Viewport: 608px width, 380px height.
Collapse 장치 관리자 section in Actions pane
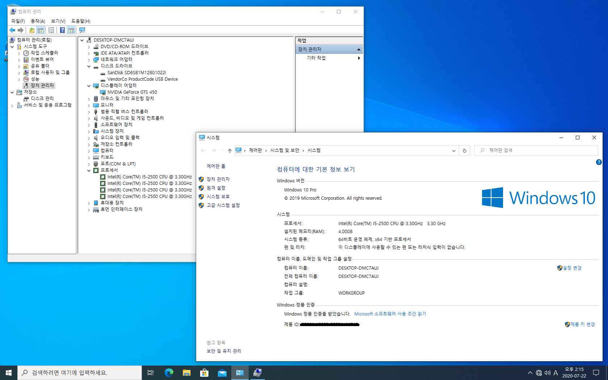(359, 49)
